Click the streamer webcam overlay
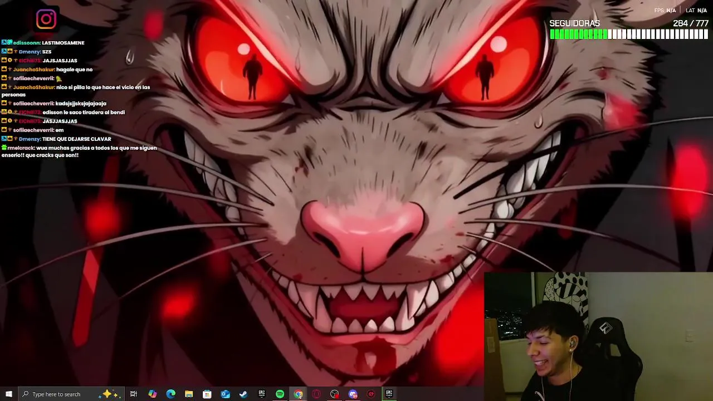Image resolution: width=713 pixels, height=401 pixels. 599,336
